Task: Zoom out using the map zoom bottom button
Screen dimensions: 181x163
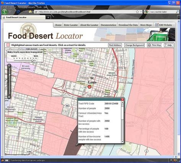Action: pyautogui.click(x=9, y=97)
